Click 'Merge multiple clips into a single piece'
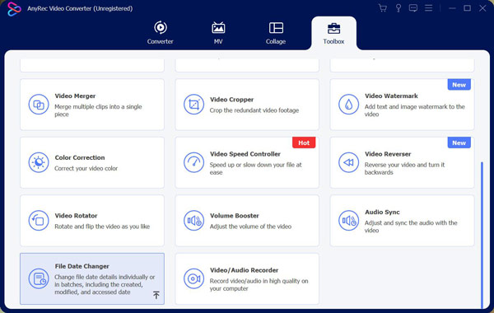This screenshot has height=313, width=494. tap(98, 110)
